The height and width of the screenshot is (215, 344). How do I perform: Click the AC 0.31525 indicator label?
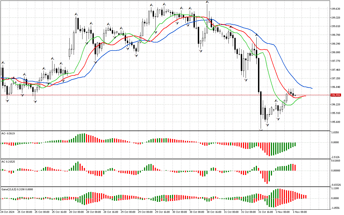point(8,161)
